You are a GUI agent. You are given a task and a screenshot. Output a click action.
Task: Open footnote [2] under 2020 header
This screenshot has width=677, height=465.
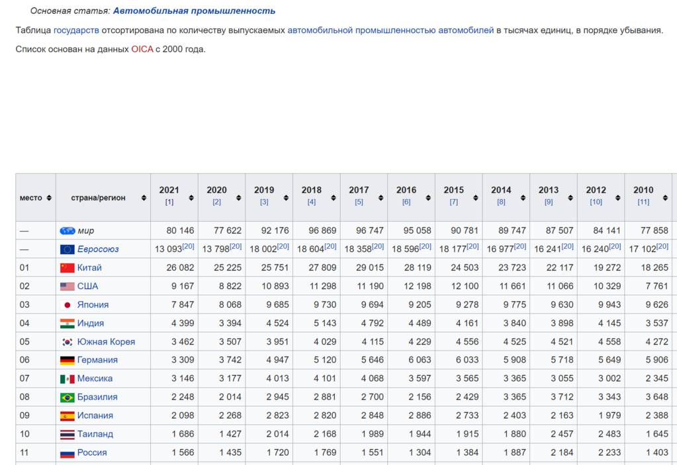[x=217, y=202]
